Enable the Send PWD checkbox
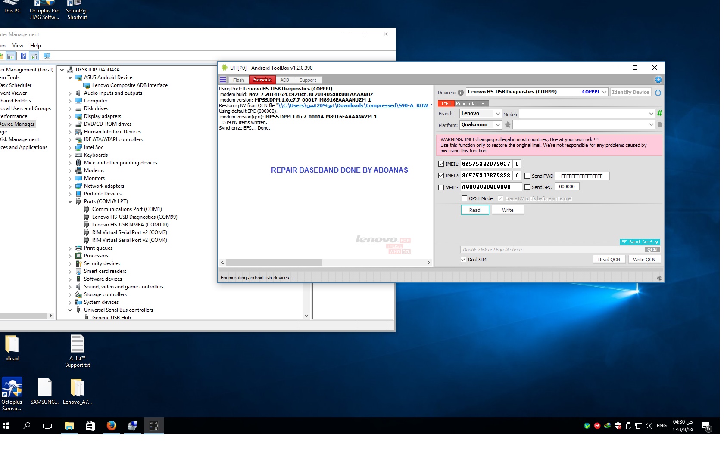Screen dimensions: 724x452 tap(527, 176)
